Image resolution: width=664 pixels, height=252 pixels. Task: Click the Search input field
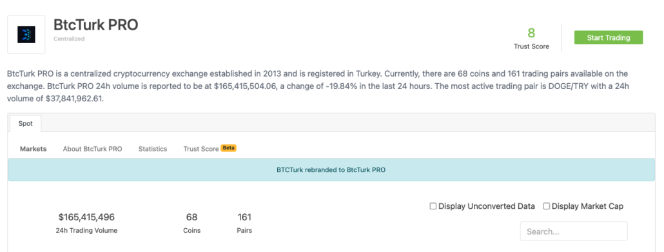tap(573, 231)
